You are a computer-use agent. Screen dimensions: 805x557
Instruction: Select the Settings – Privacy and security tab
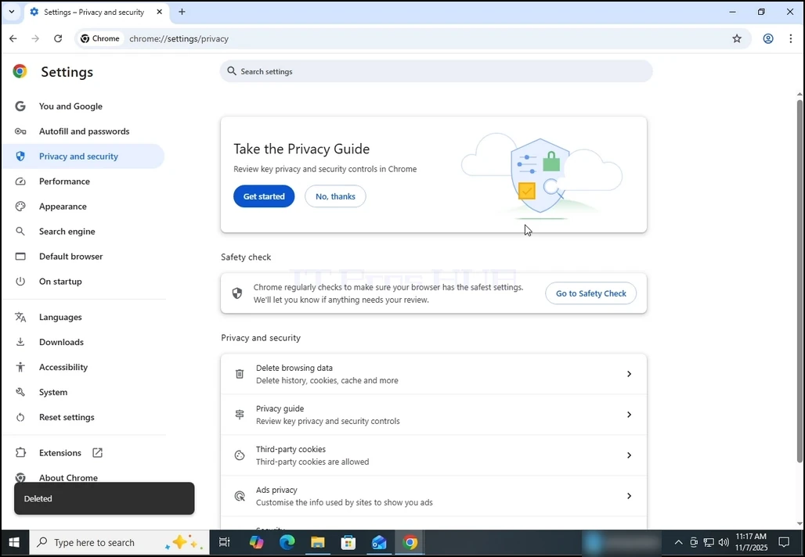click(96, 12)
